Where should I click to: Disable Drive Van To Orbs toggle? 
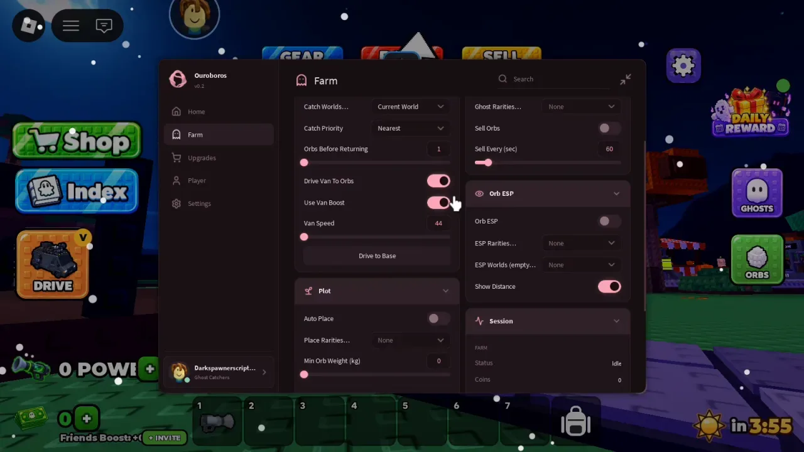(x=438, y=181)
